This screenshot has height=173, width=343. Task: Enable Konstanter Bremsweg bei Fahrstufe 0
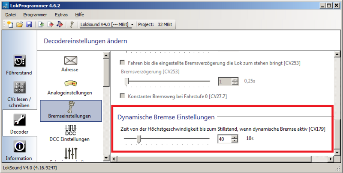[x=122, y=96]
